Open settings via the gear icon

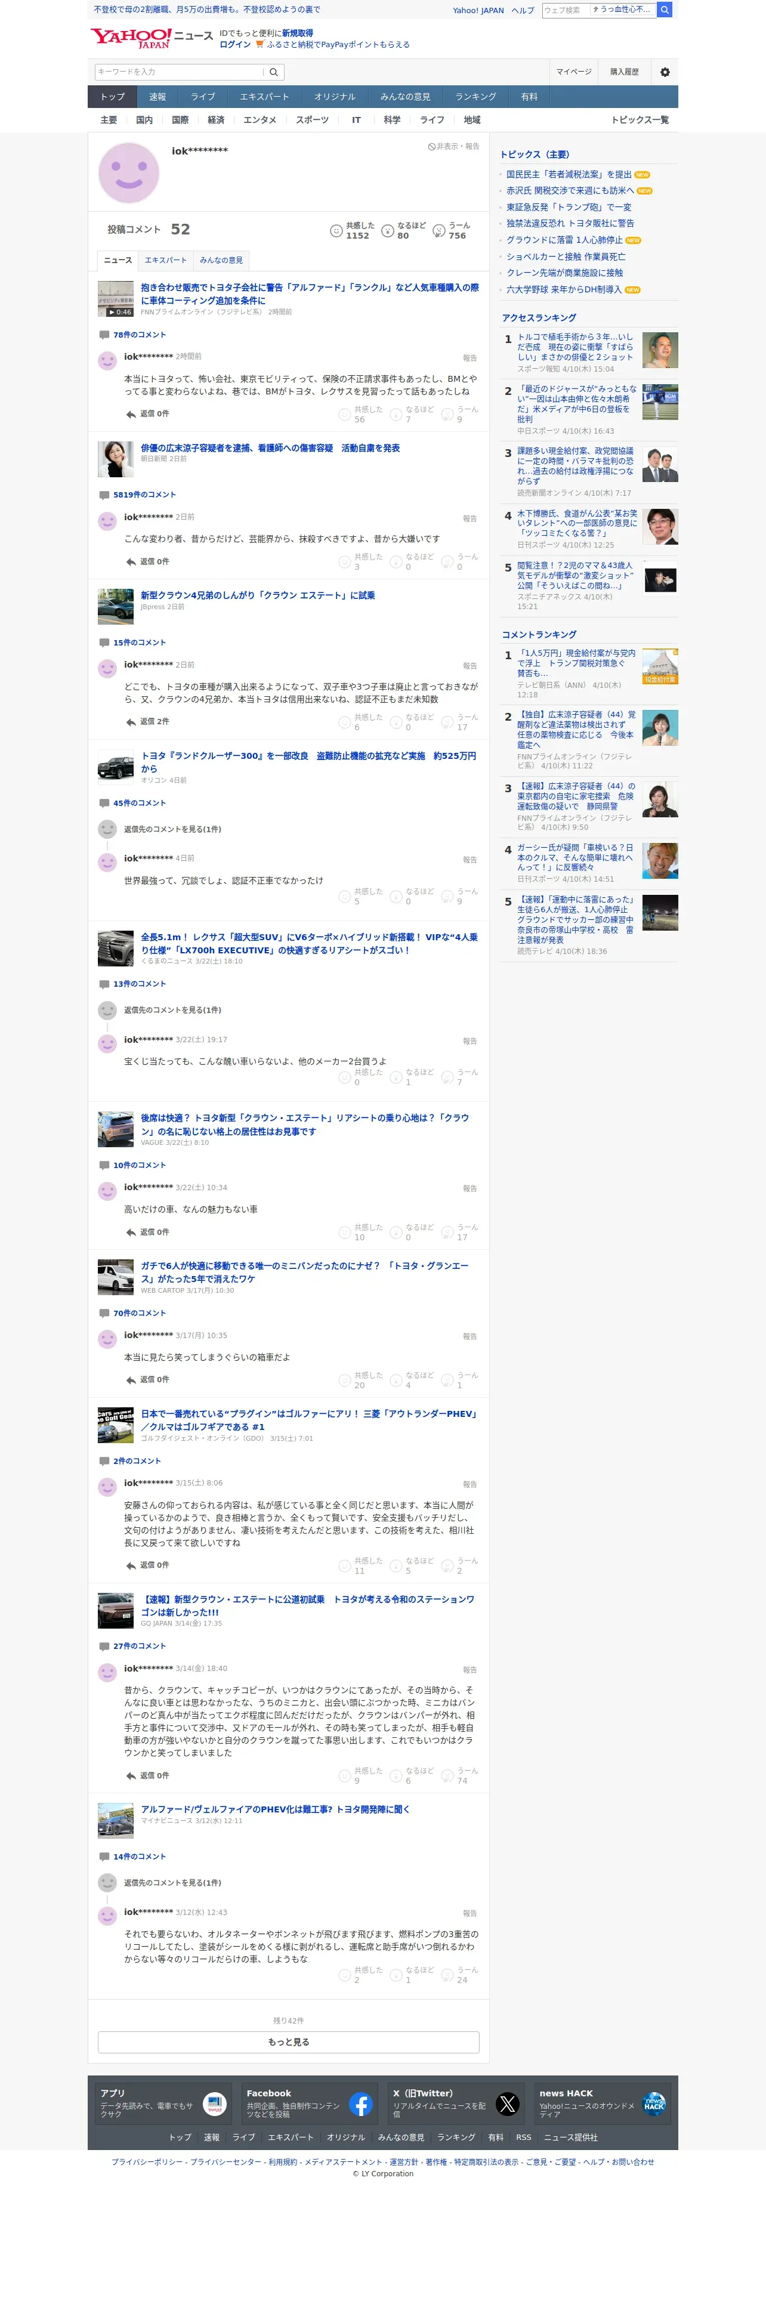point(665,72)
